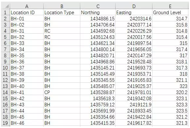190x128 pixels.
Task: Click Easting value 2419656.05
Action: pyautogui.click(x=134, y=49)
